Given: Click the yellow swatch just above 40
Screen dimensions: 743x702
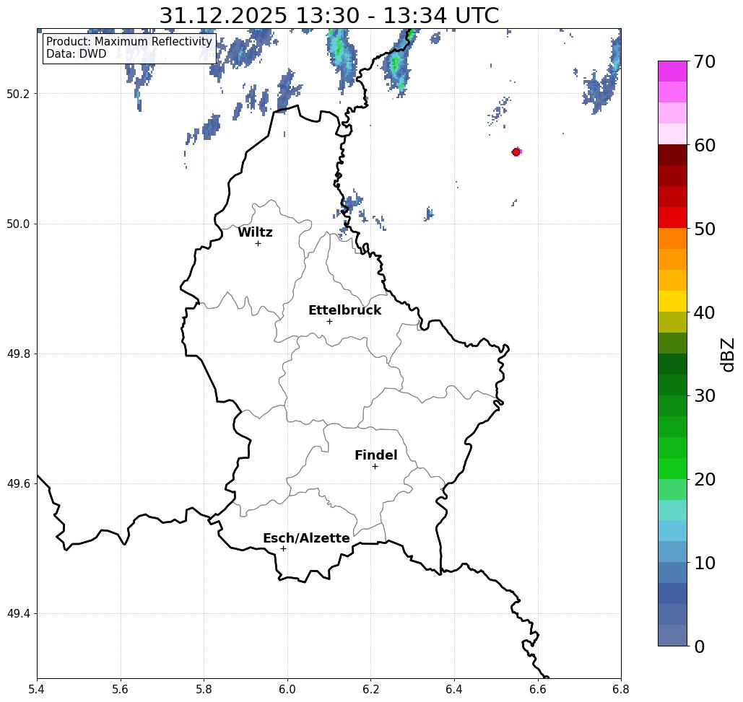Looking at the screenshot, I should [x=672, y=301].
